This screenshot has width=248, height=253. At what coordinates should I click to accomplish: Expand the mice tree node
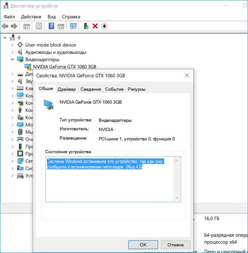click(x=12, y=132)
